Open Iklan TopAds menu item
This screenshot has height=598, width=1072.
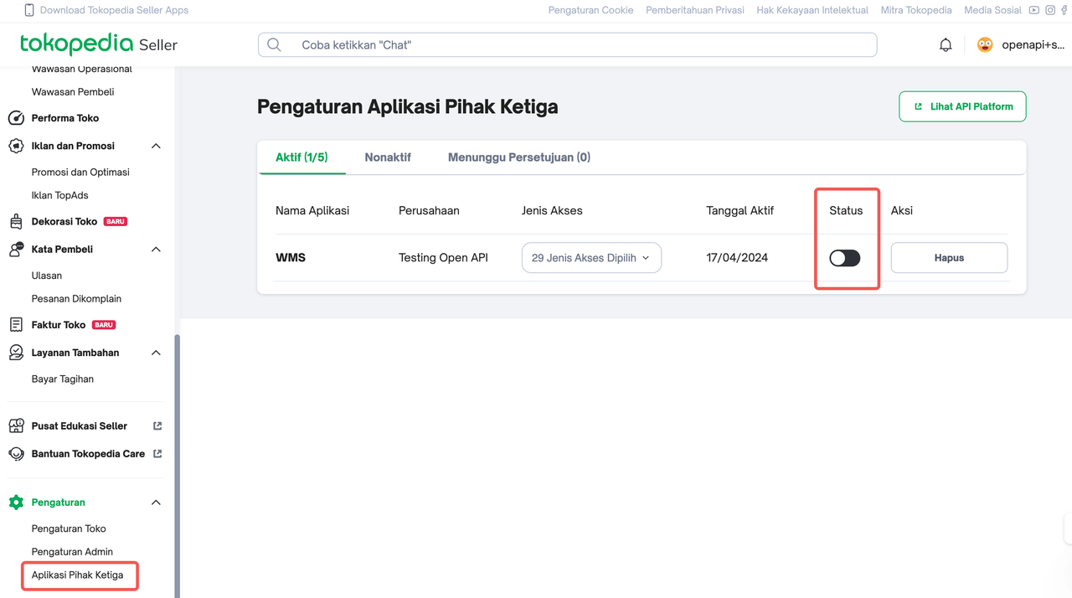pyautogui.click(x=59, y=195)
